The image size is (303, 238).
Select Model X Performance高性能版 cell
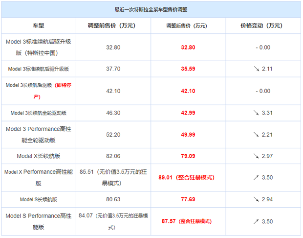tap(39, 177)
